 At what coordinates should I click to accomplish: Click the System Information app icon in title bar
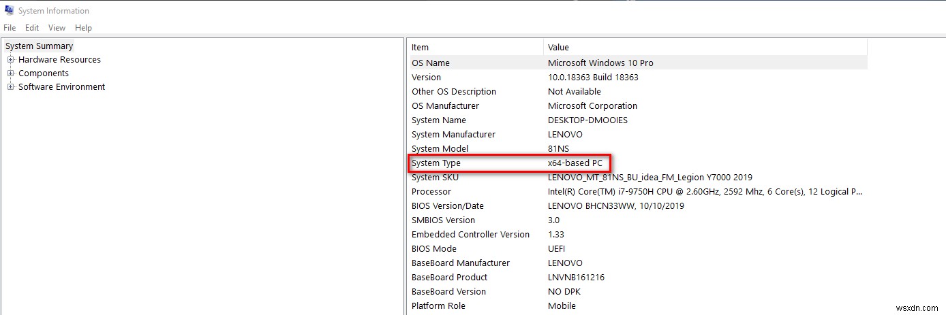click(9, 11)
